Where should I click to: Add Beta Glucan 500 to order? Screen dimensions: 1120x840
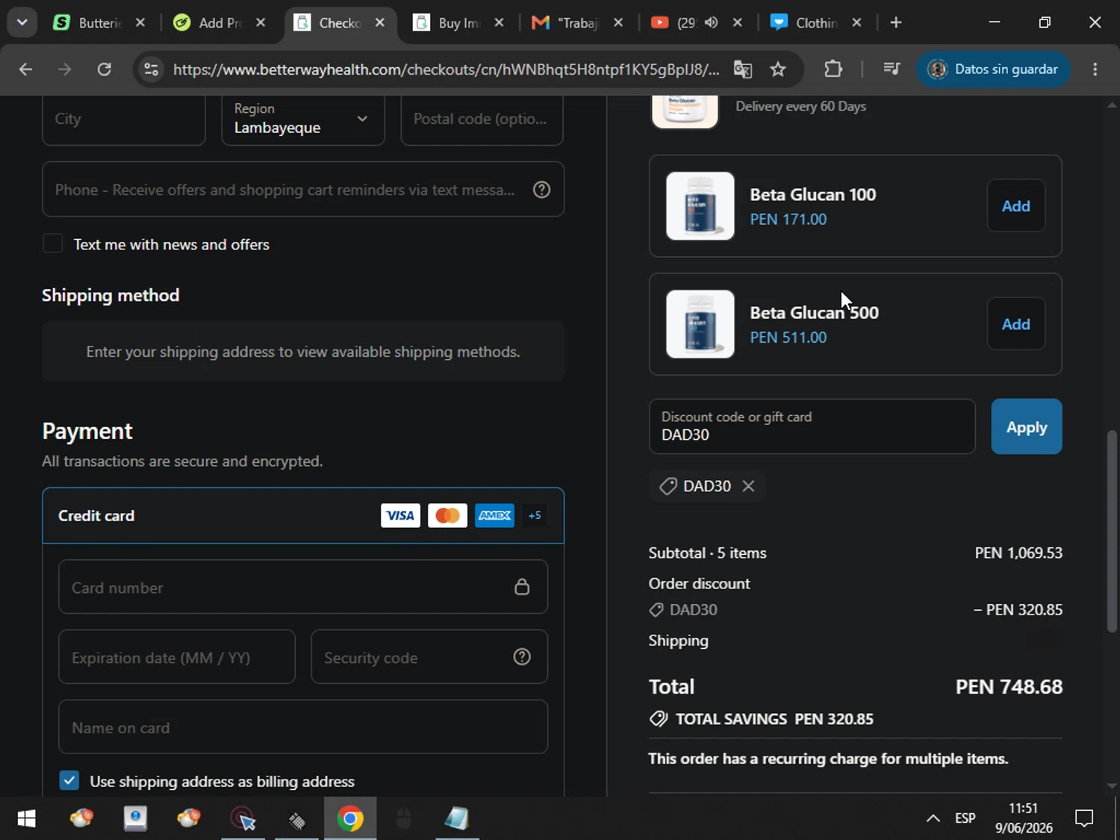(1015, 324)
